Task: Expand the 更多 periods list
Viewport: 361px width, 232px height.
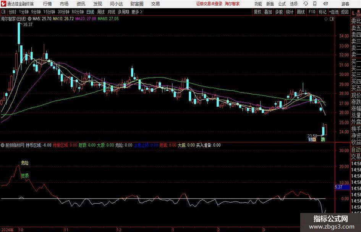Action: 137,12
